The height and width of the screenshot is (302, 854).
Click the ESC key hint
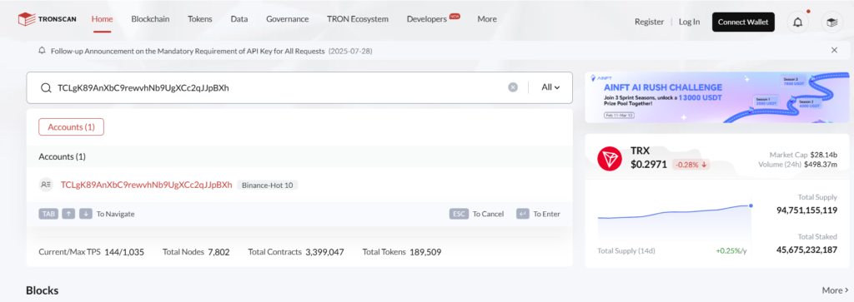click(460, 214)
